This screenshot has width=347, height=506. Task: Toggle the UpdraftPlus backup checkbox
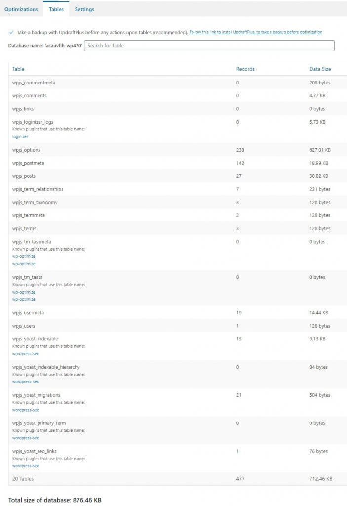(11, 32)
